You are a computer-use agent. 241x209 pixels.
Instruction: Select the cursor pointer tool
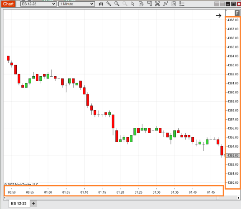pyautogui.click(x=133, y=4)
